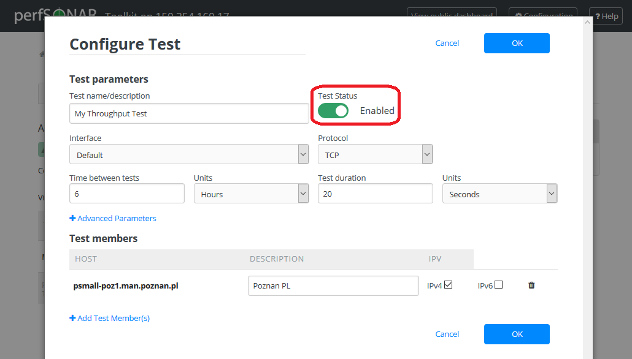
Task: Click the top Cancel link
Action: point(447,43)
